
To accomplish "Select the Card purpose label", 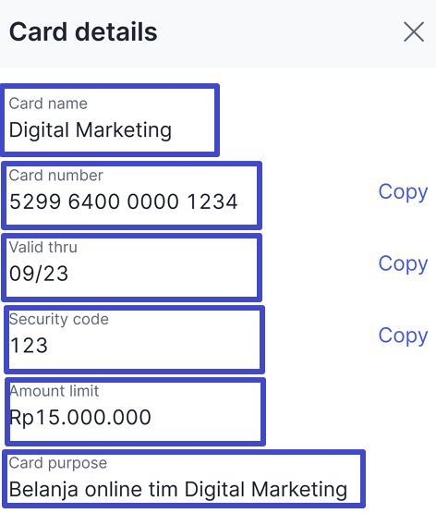I will tap(58, 463).
